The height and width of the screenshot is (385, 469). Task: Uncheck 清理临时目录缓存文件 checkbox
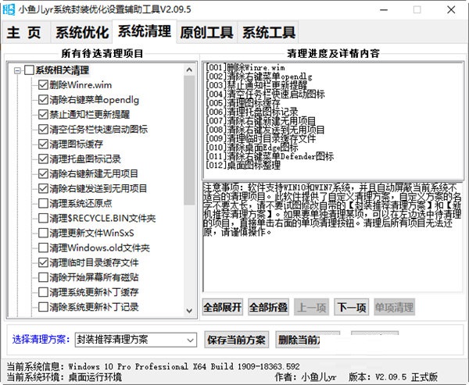pos(43,262)
